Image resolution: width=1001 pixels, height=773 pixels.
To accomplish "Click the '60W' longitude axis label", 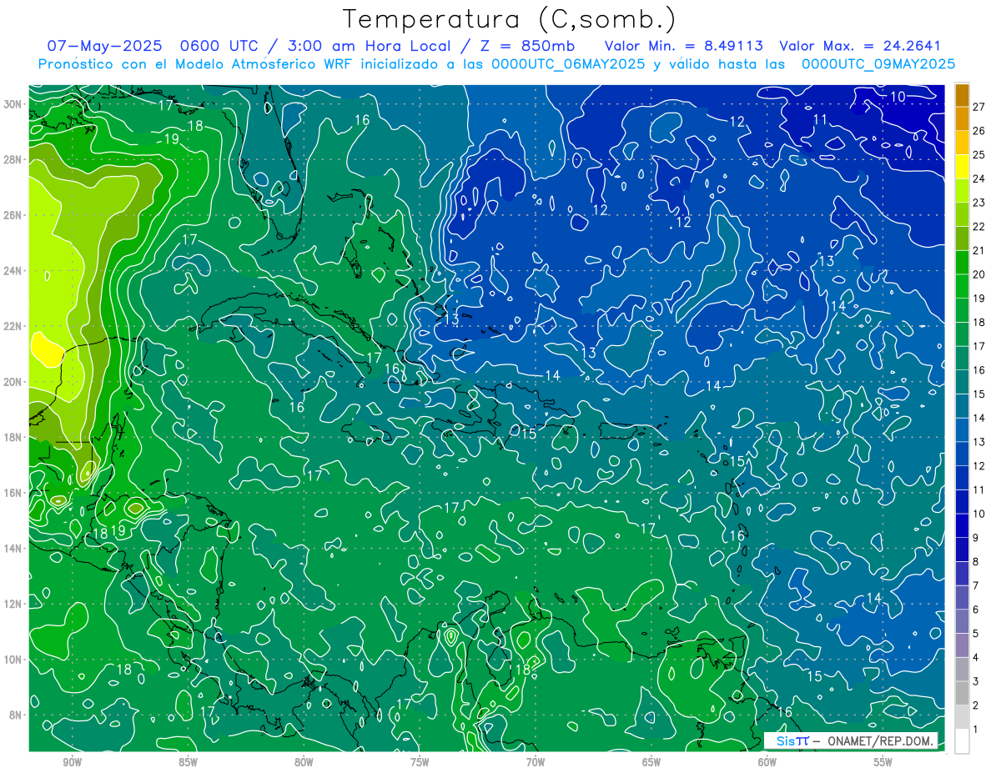I will (767, 762).
